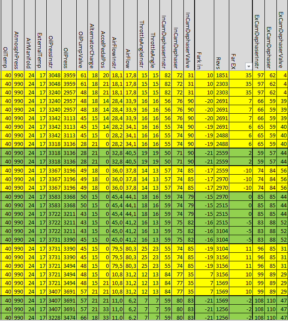Select the OilPumpValve cell showing 66
Viewport: 288px width, 321px height.
[x=83, y=317]
